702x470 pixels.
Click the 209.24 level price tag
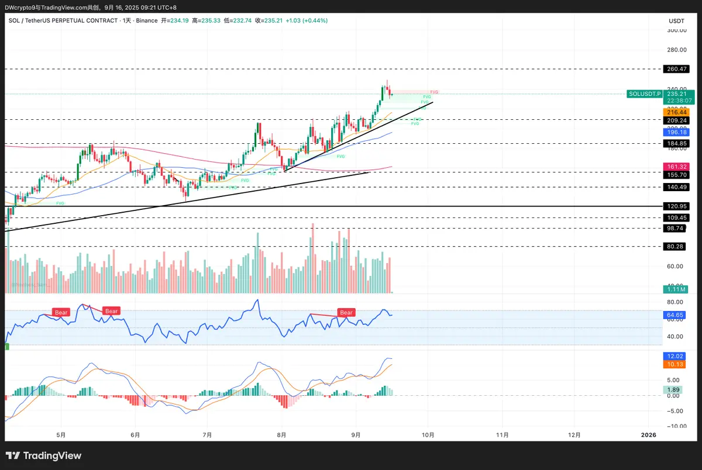point(677,120)
